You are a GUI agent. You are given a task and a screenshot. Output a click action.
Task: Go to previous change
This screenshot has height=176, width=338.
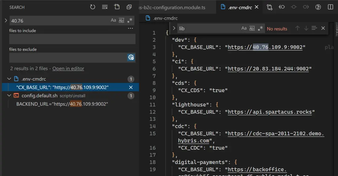pyautogui.click(x=282, y=7)
